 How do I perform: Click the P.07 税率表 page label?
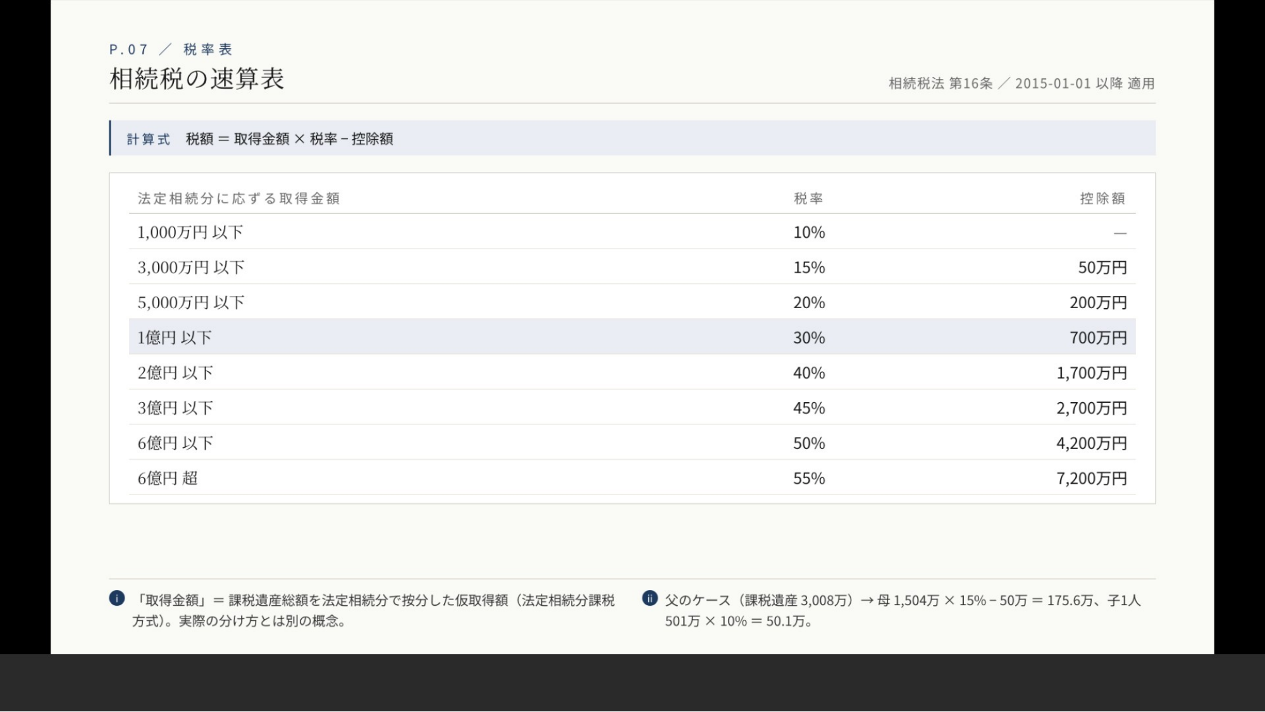pos(171,49)
